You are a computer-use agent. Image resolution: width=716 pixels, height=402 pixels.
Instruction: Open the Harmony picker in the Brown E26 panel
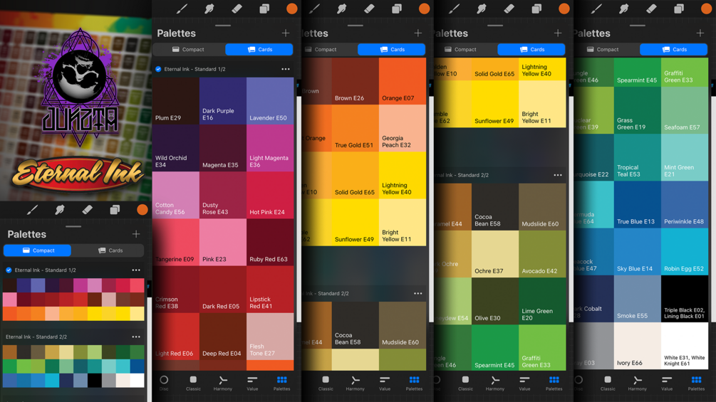356,383
